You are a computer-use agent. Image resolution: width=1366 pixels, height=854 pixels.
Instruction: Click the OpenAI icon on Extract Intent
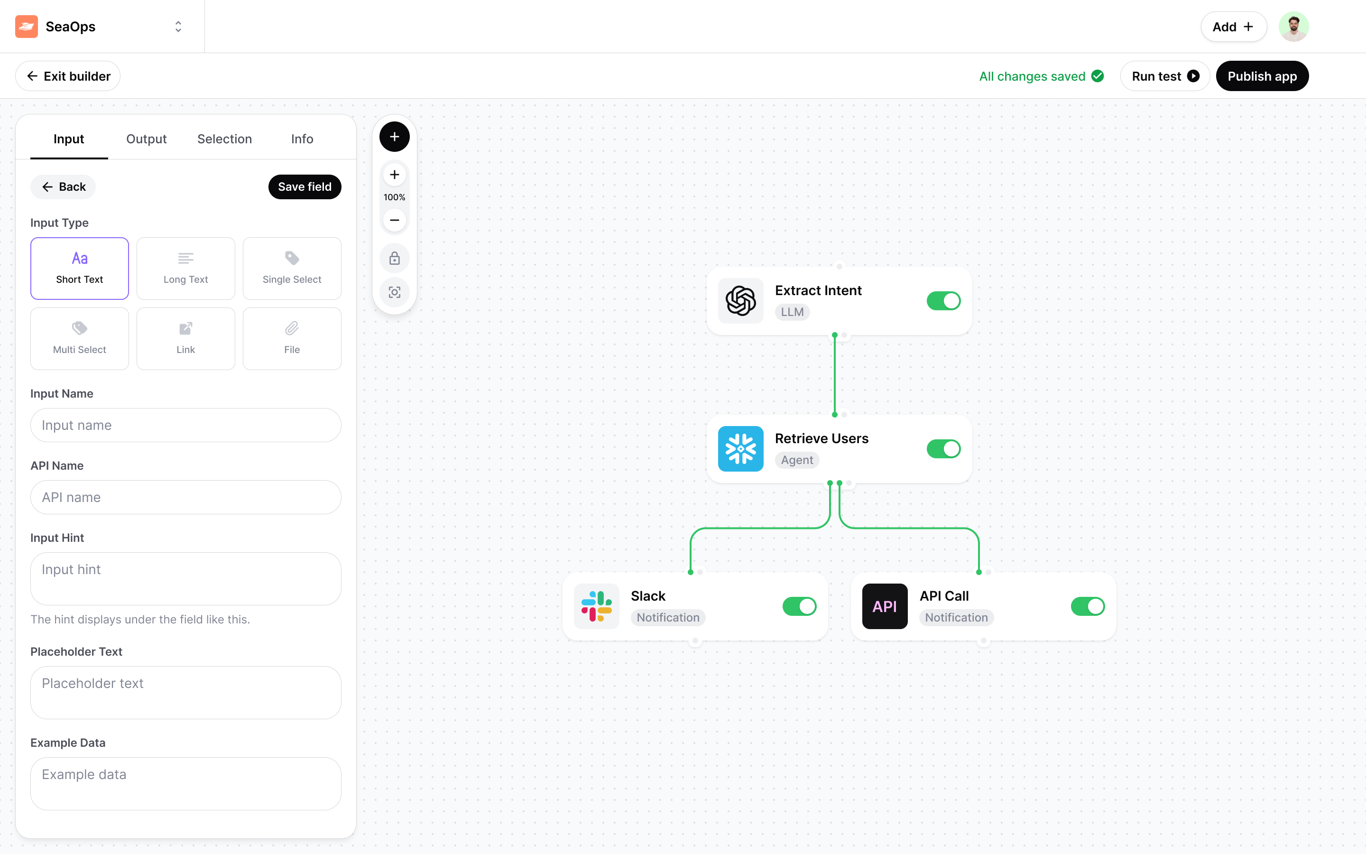(740, 300)
